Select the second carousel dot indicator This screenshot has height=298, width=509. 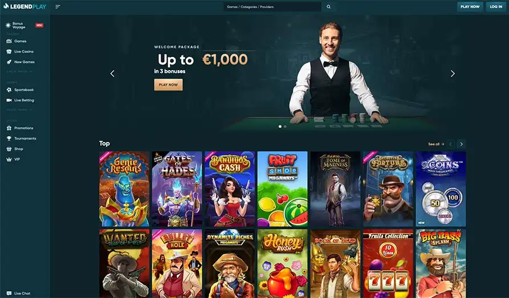[285, 126]
